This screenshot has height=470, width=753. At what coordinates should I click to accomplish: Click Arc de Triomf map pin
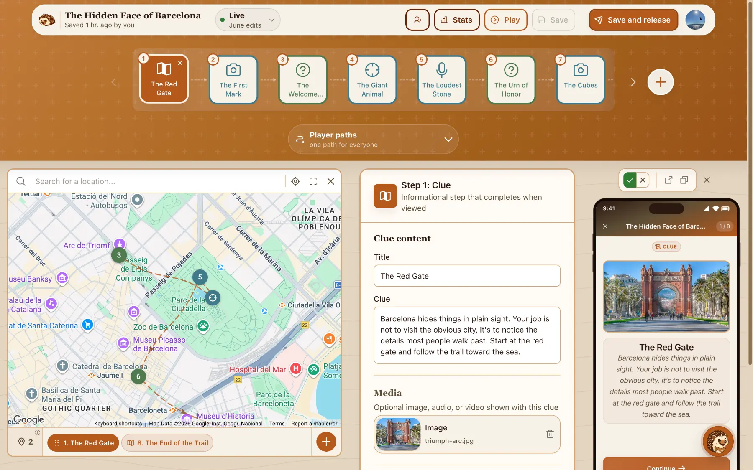point(120,243)
